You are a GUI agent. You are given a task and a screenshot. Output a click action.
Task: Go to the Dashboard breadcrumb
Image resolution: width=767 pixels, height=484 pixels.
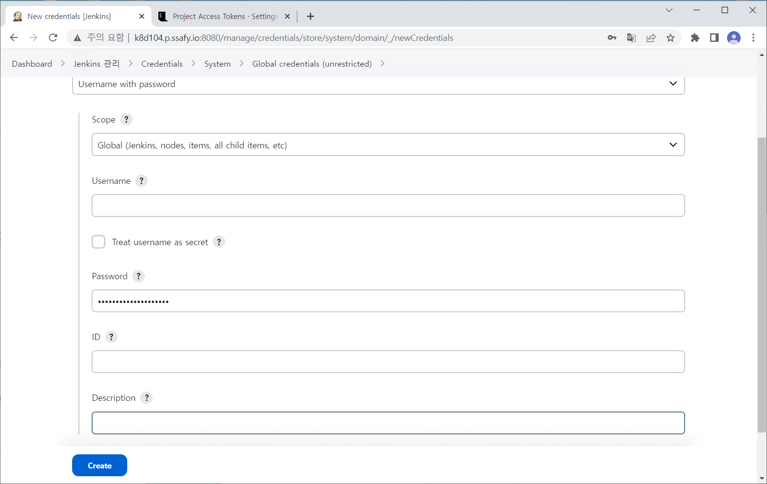(32, 64)
